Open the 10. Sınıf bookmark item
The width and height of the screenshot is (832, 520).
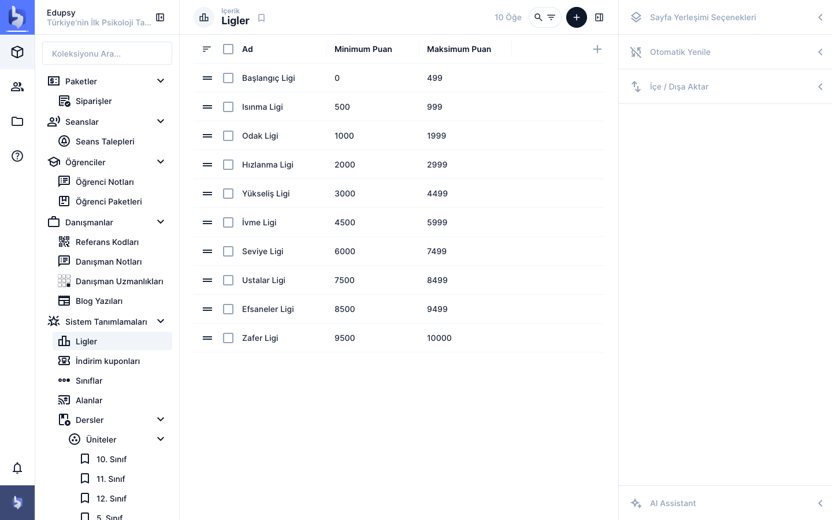[x=122, y=459]
